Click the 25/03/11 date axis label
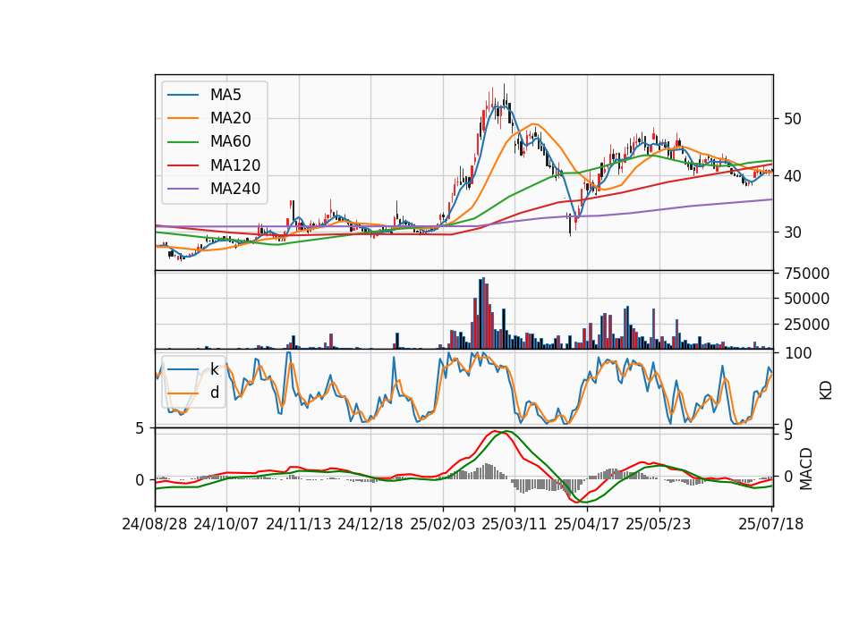The width and height of the screenshot is (859, 617). (514, 524)
